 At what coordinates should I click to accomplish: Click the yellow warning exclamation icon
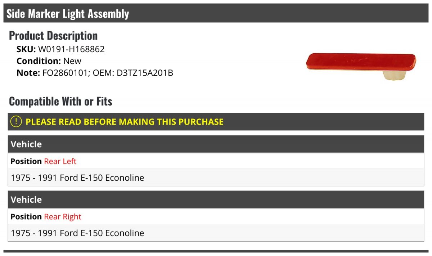tap(16, 121)
